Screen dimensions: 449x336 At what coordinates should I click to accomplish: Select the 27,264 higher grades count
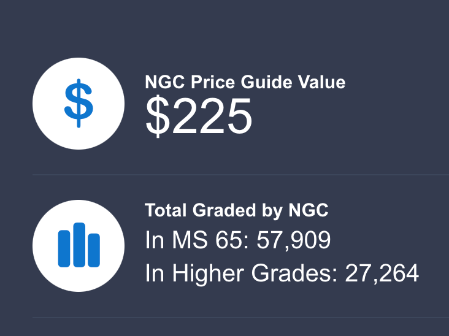[382, 273]
